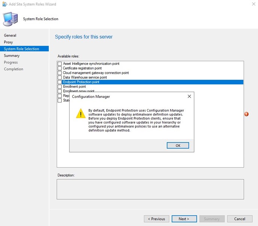This screenshot has height=226, width=258.
Task: Open the Summary step in sidebar
Action: click(12, 56)
